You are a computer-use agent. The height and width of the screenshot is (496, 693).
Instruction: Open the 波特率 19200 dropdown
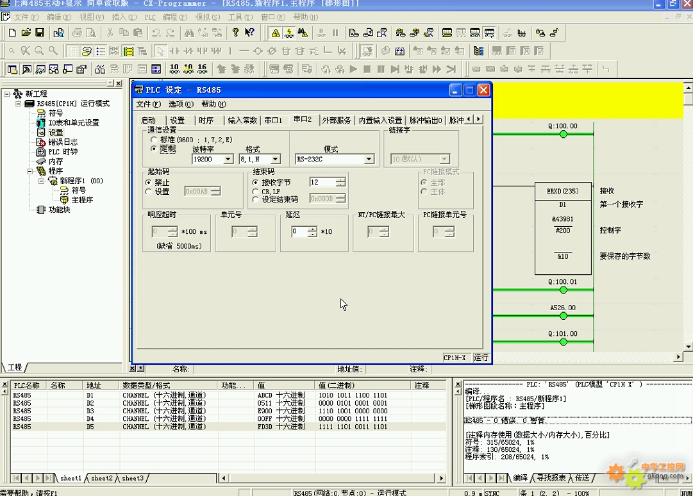[x=228, y=159]
